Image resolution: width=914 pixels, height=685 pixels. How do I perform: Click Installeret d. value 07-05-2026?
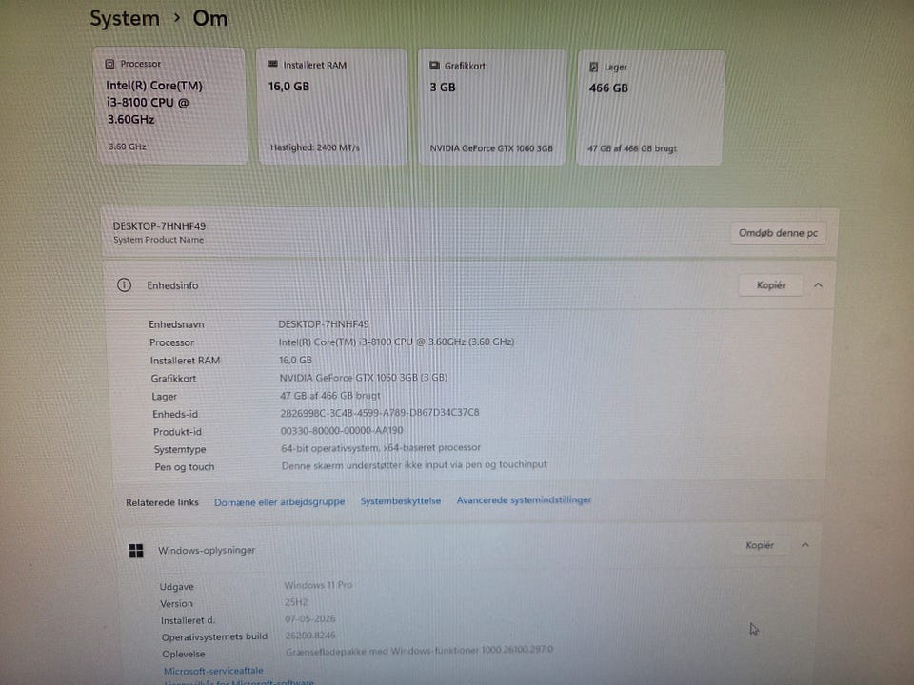[x=310, y=618]
